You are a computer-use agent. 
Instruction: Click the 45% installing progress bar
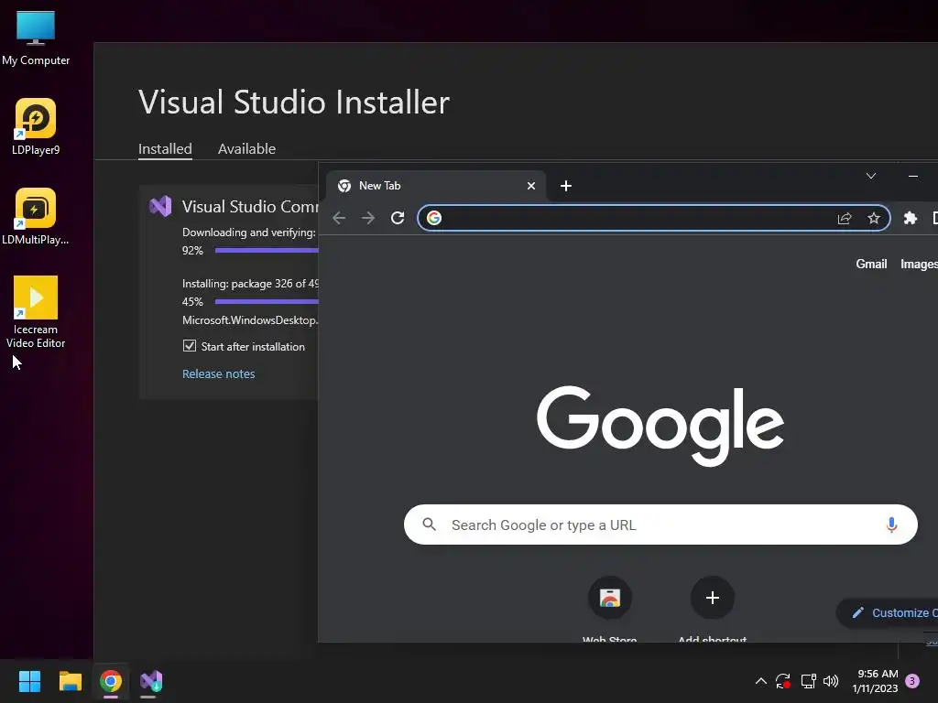click(x=267, y=302)
